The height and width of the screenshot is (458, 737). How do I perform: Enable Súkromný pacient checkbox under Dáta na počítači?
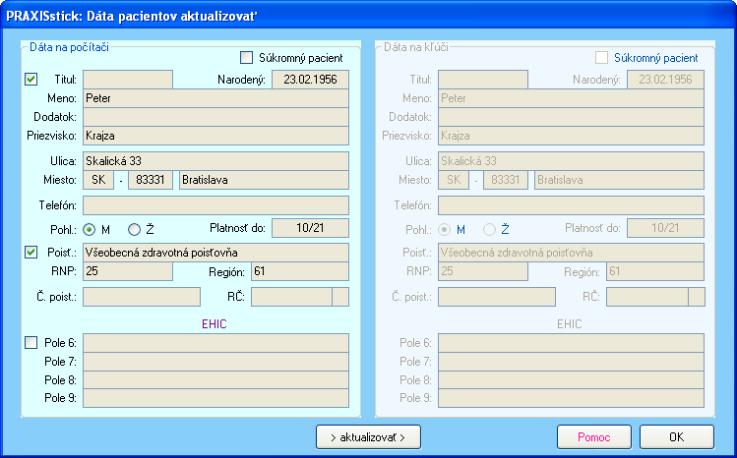pyautogui.click(x=247, y=58)
